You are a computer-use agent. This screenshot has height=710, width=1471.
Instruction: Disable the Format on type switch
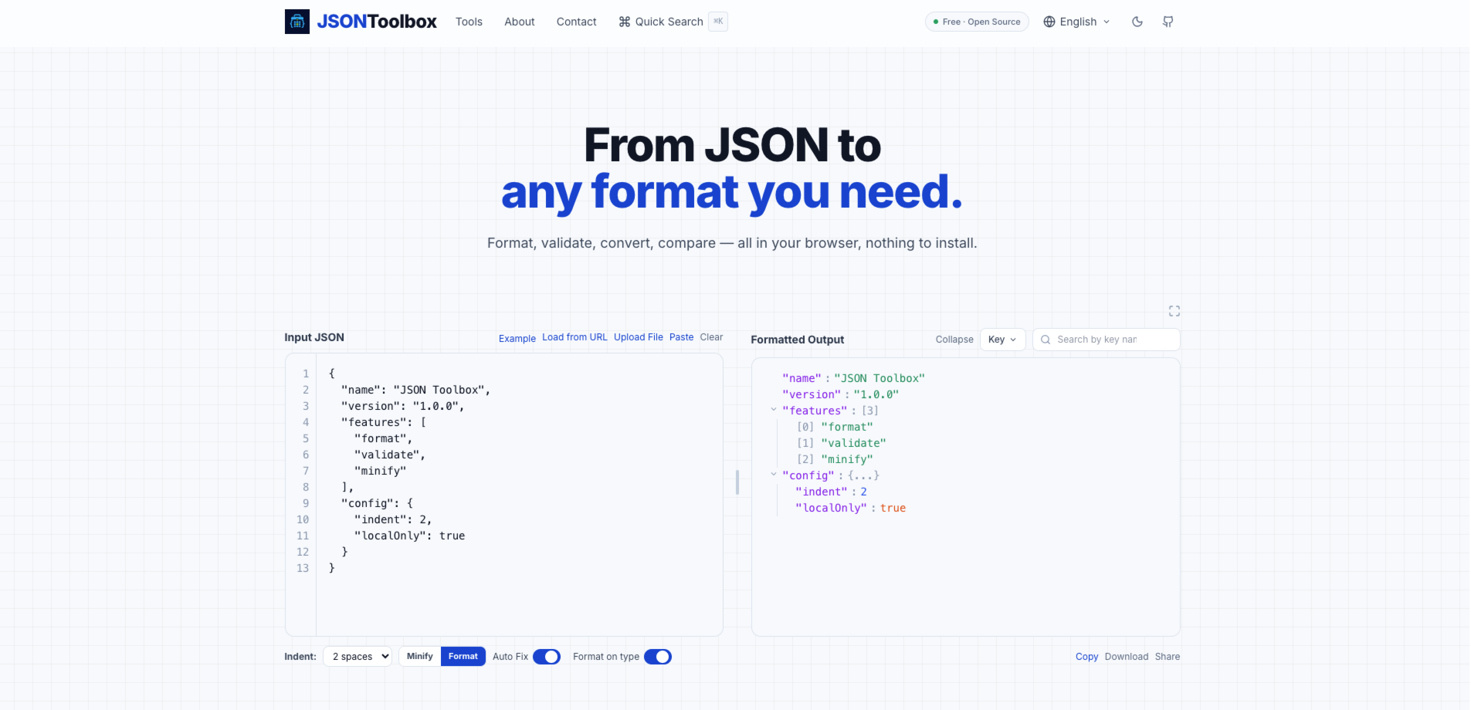[658, 657]
